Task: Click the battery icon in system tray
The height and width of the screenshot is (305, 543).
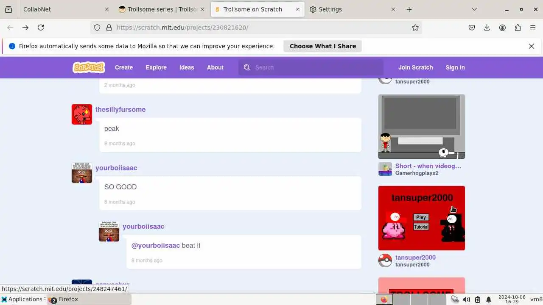Action: 478,299
